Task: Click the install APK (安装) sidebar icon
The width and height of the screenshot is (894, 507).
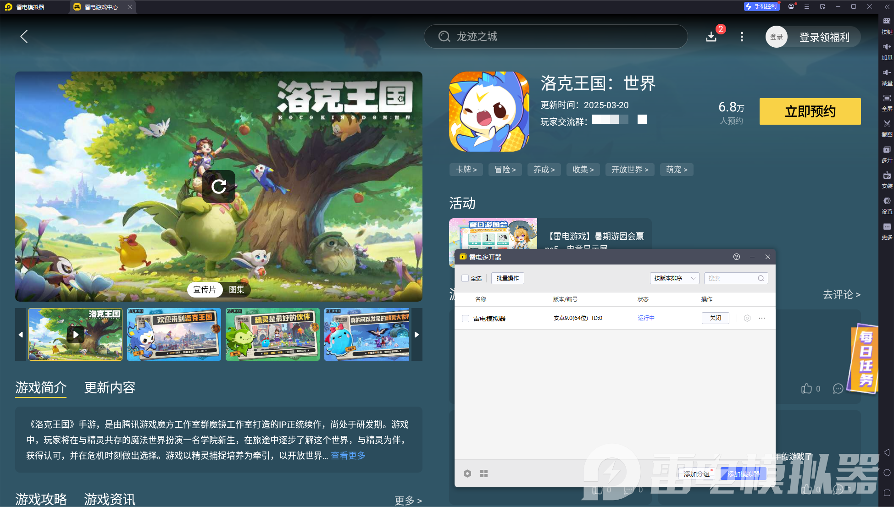Action: click(887, 176)
